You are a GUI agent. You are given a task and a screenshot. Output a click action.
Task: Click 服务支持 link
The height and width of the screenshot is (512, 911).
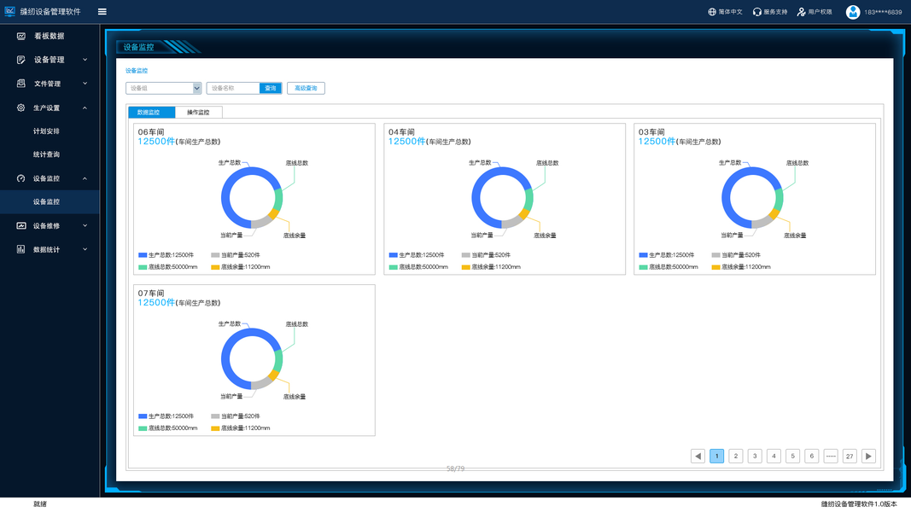point(775,12)
